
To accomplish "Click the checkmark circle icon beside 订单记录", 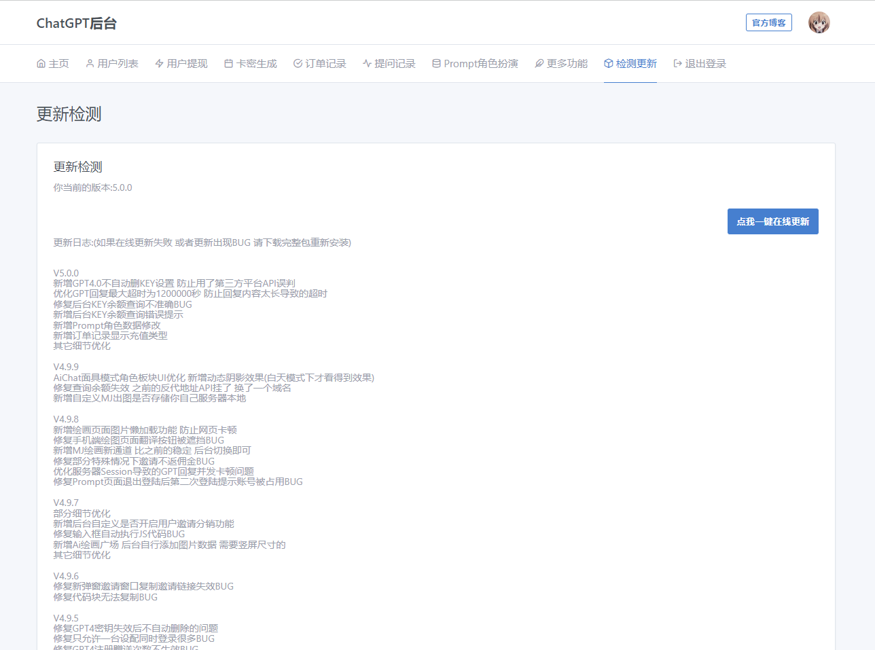I will tap(298, 64).
